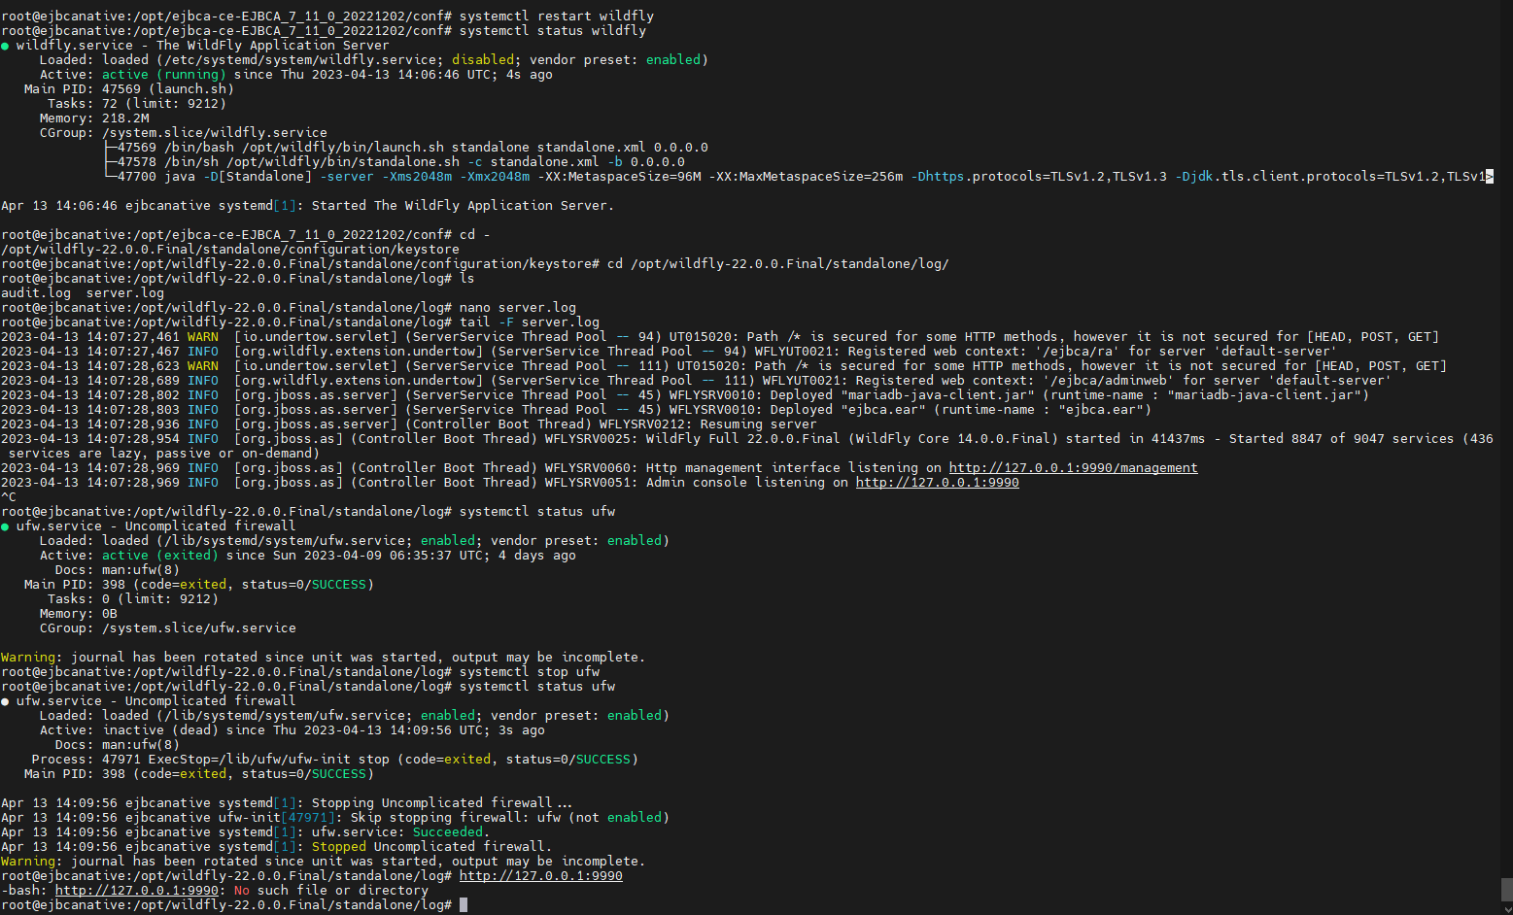
Task: Click the scrollbar thumb at terminal's right edge
Action: click(x=1506, y=889)
